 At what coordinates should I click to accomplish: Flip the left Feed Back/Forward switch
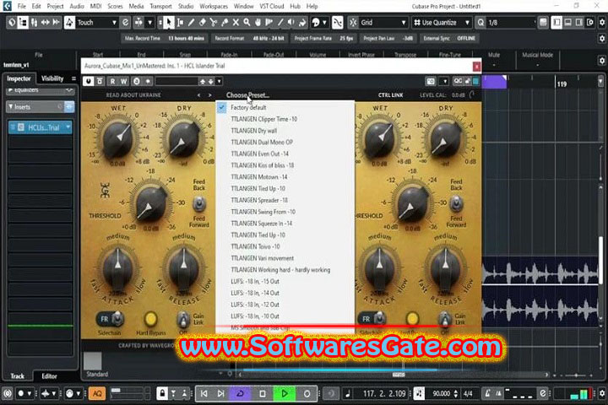coord(199,203)
